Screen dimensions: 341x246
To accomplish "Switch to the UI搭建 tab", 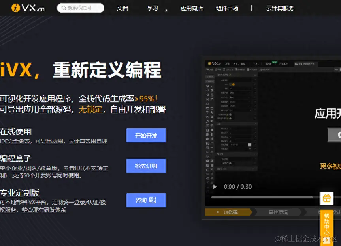I will (x=228, y=212).
